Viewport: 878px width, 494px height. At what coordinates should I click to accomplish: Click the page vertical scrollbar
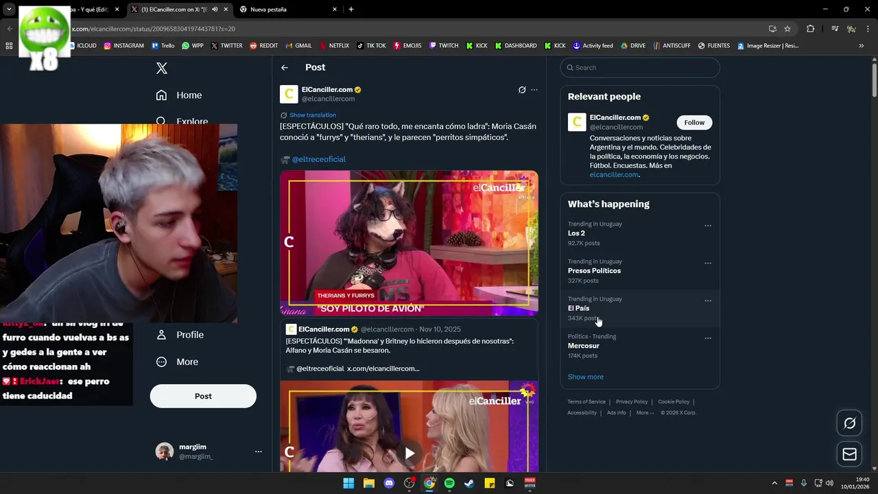(x=874, y=79)
